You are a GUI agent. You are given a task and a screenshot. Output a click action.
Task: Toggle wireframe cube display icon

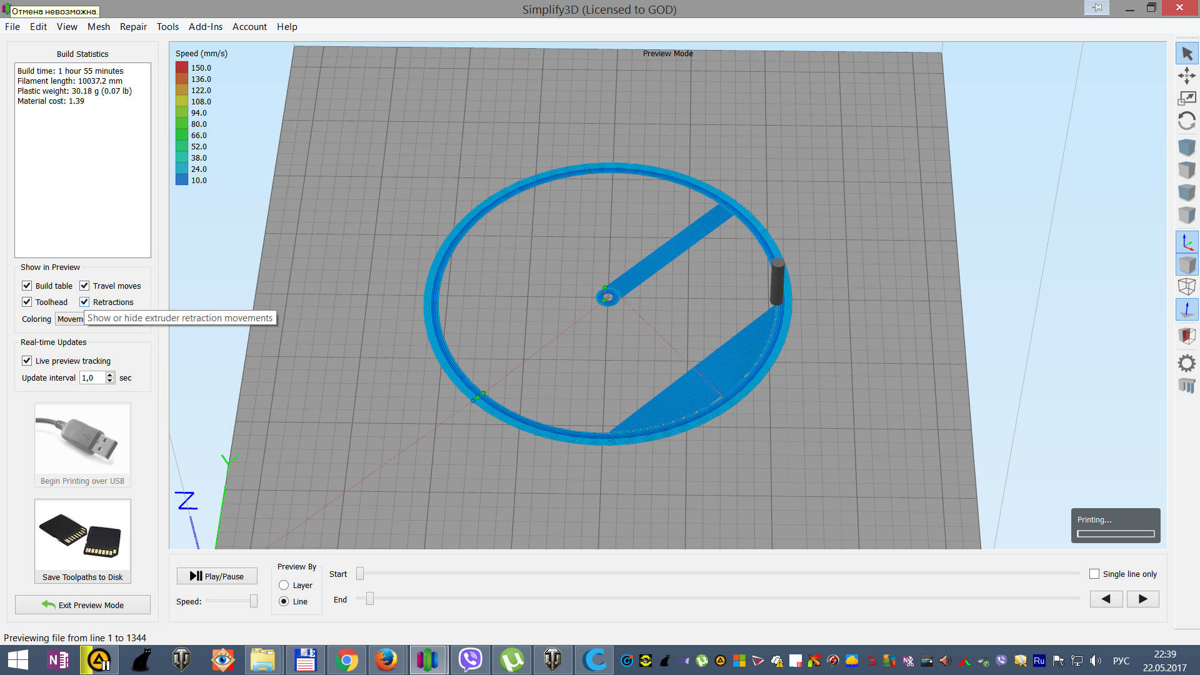[1186, 287]
